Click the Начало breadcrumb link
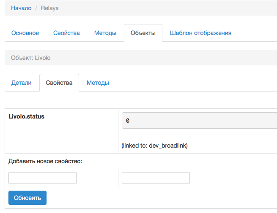 tap(21, 8)
